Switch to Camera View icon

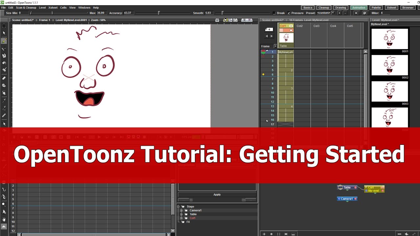(x=235, y=20)
